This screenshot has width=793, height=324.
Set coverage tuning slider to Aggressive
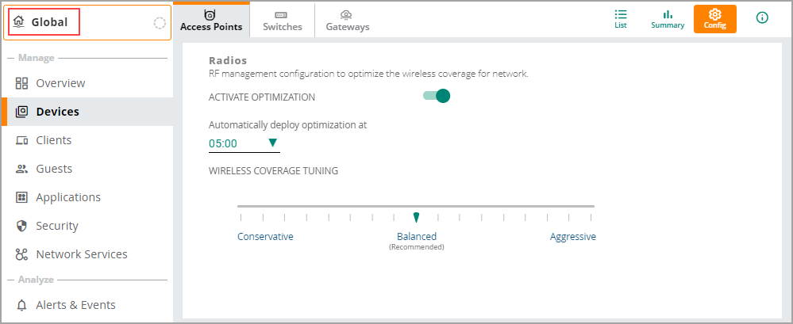(x=591, y=216)
